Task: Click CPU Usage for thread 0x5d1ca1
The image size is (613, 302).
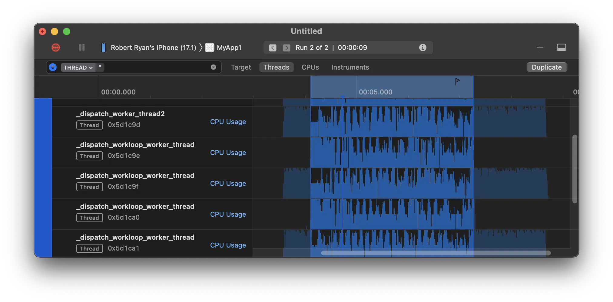Action: (228, 245)
